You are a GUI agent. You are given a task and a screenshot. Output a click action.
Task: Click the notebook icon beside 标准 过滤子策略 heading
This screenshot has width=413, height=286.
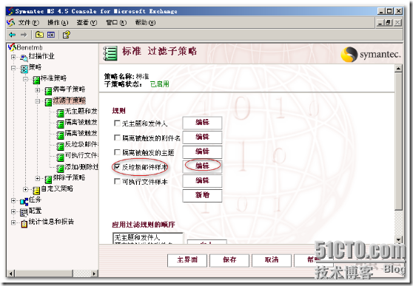tap(110, 53)
